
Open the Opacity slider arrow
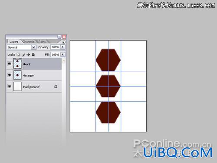tap(62, 47)
